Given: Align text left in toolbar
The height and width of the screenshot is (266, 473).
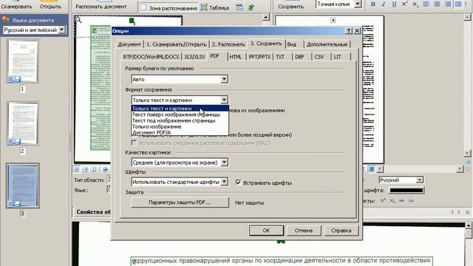Looking at the screenshot, I should pyautogui.click(x=426, y=4).
